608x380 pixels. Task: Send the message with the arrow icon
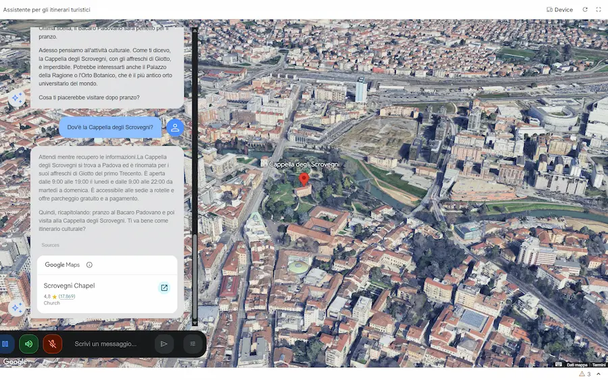click(x=163, y=344)
